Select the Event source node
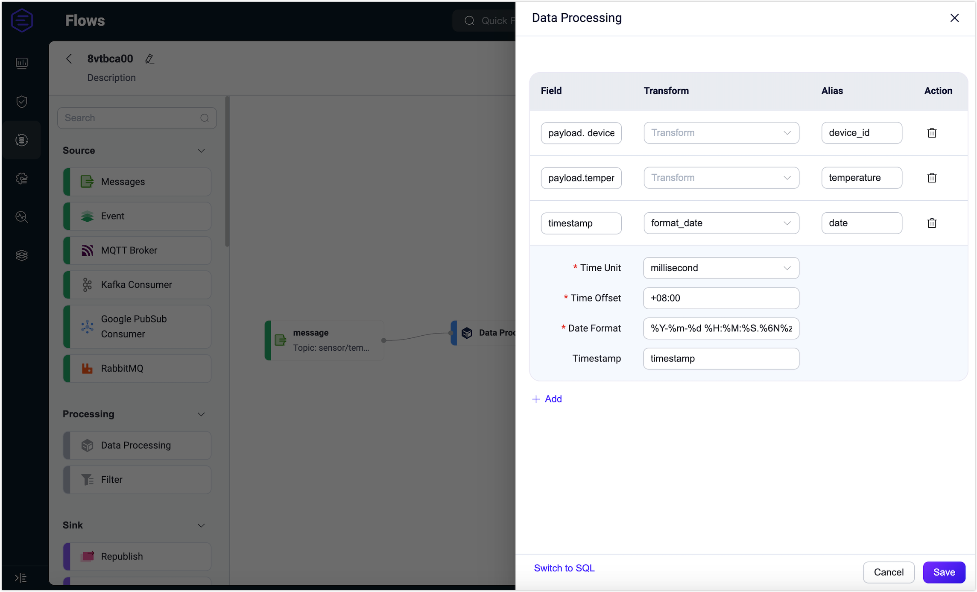 tap(137, 216)
